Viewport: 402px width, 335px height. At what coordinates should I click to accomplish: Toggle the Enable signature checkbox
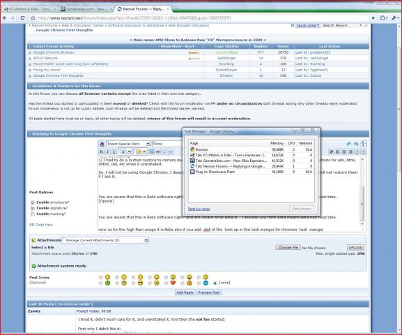click(33, 208)
